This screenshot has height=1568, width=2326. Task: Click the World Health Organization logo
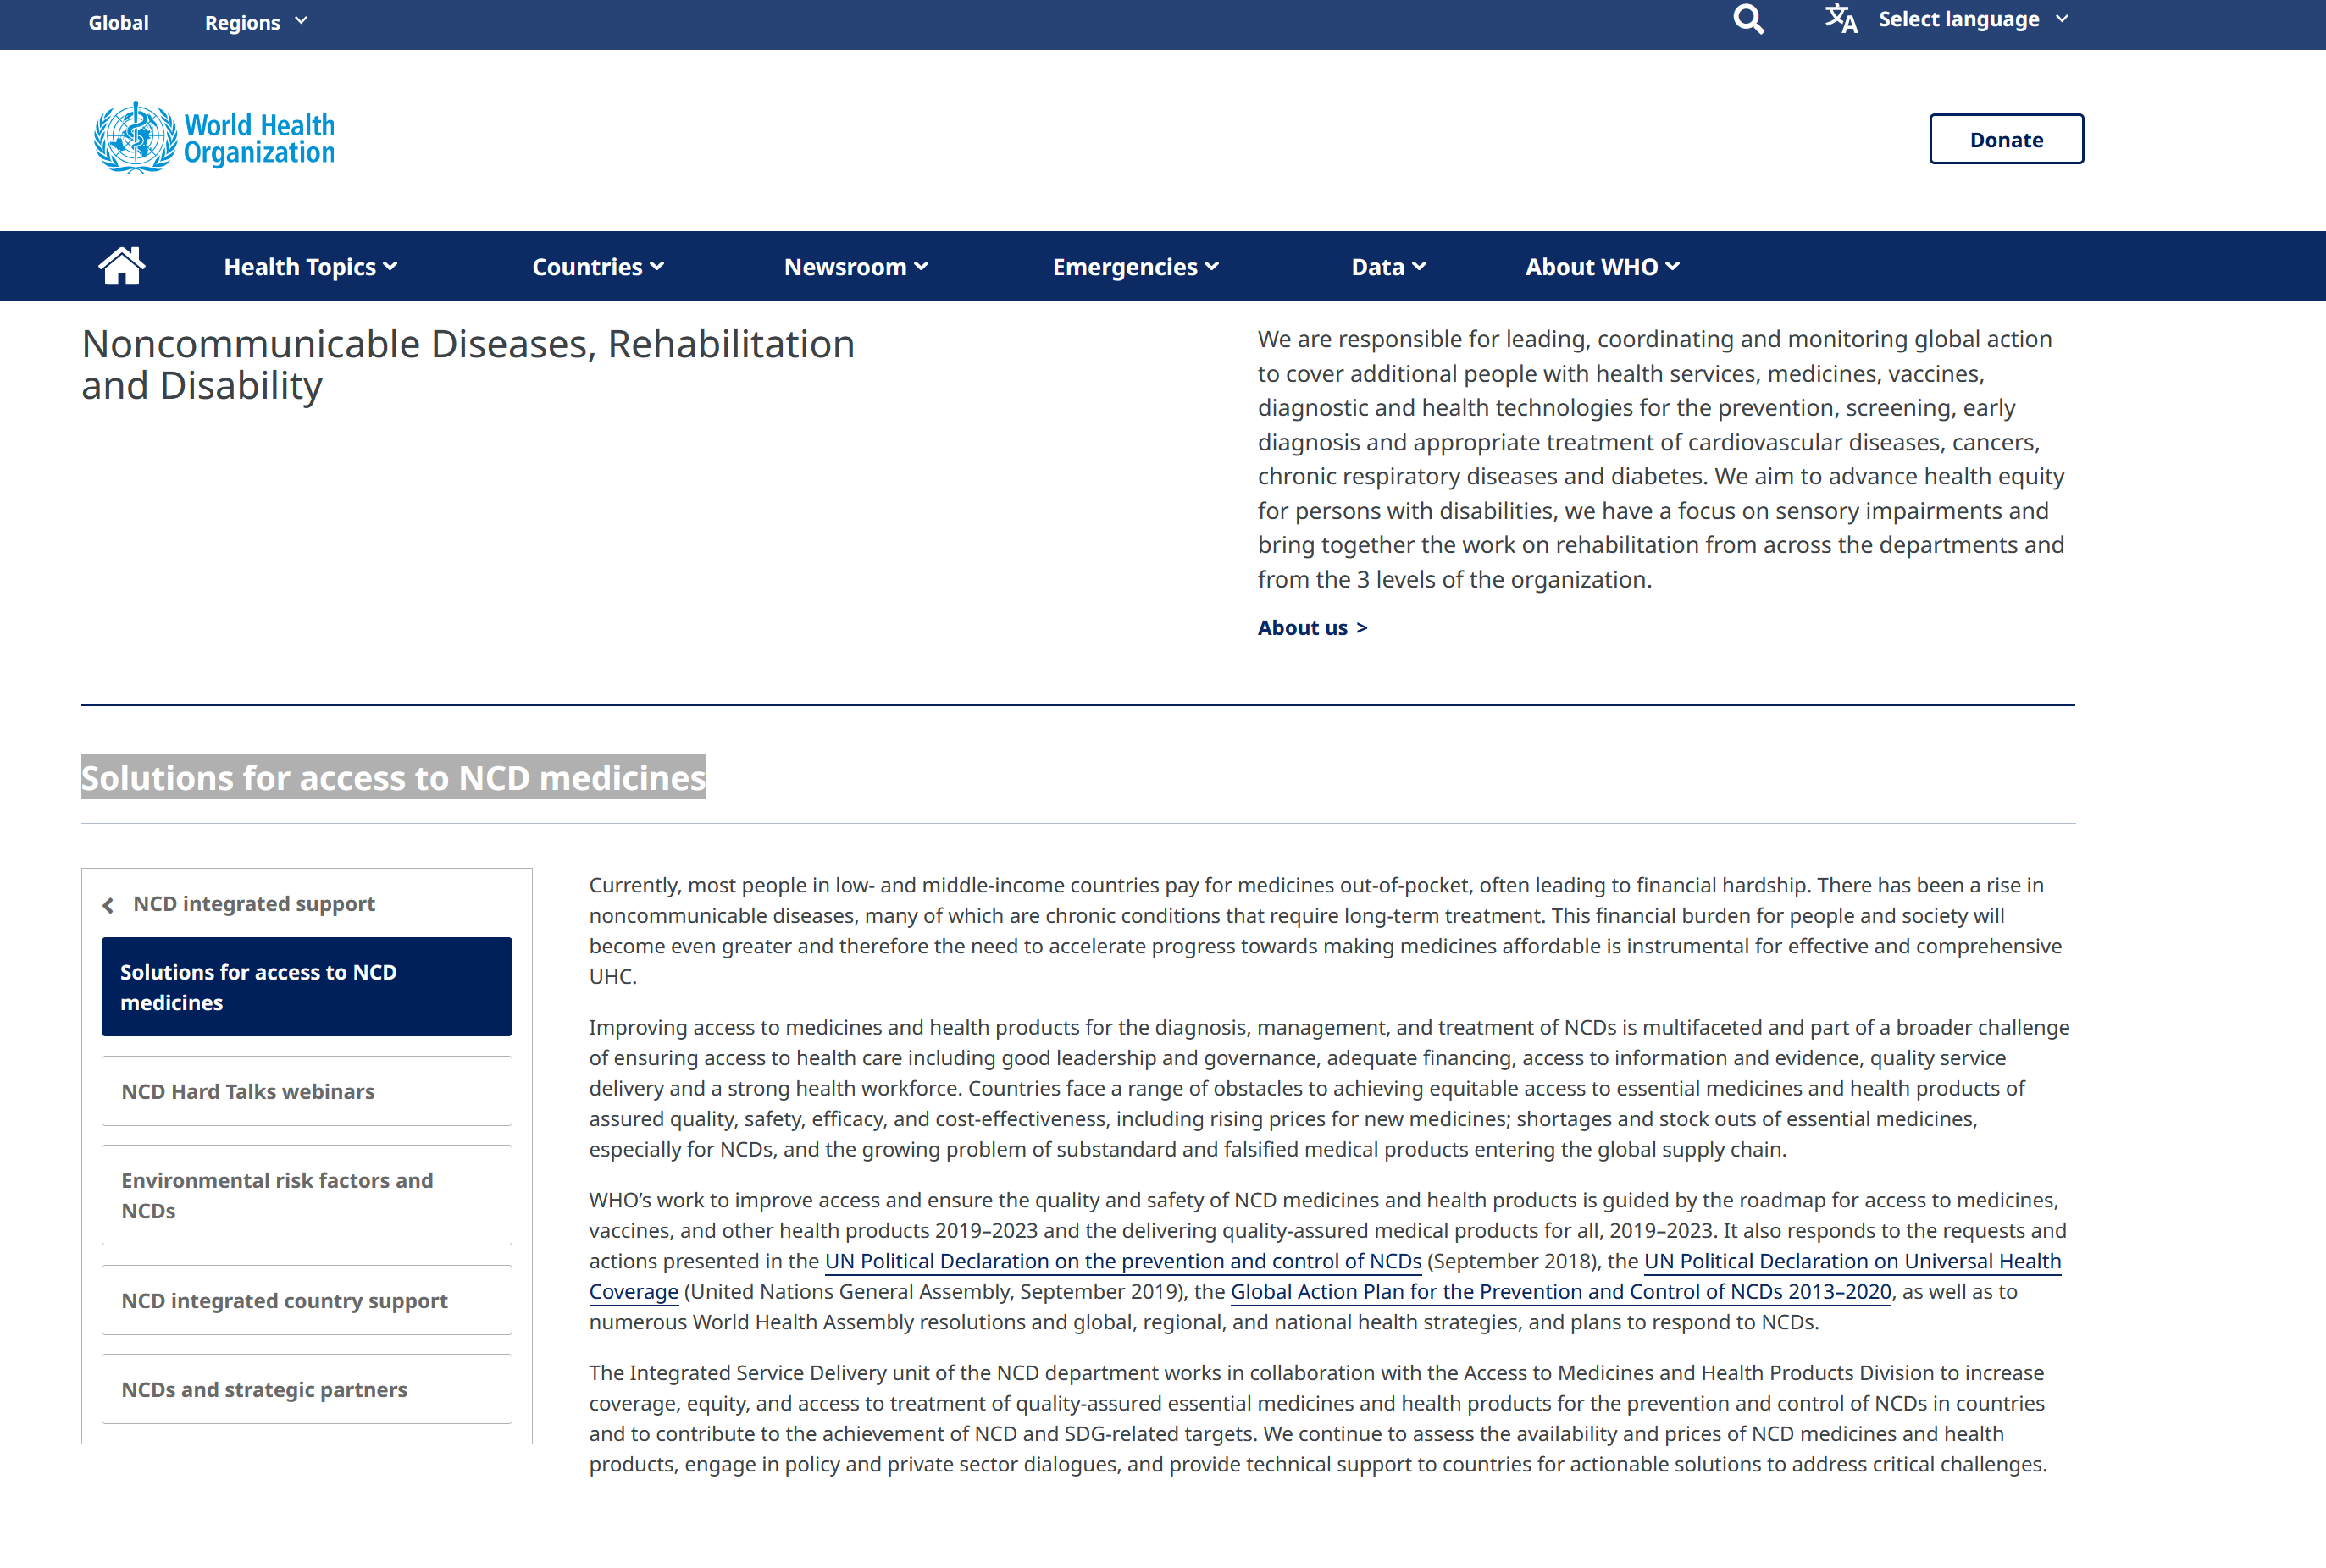(214, 138)
